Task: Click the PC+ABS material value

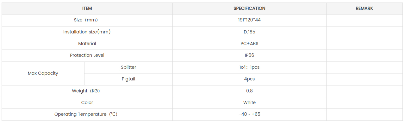Action: pos(249,44)
